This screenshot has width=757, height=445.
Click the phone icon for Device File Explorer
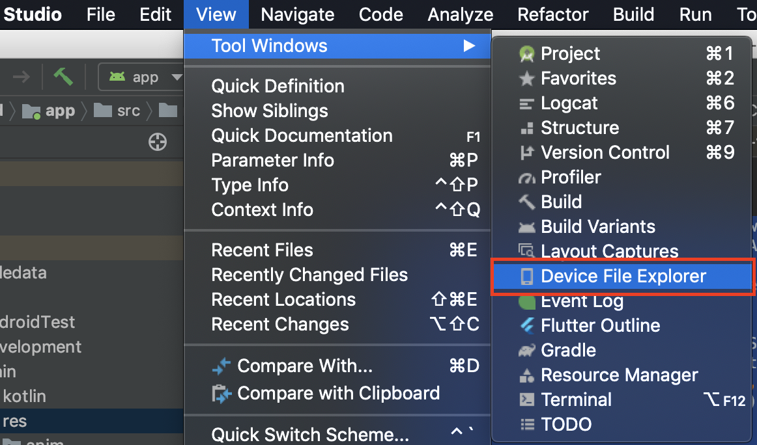[x=526, y=276]
